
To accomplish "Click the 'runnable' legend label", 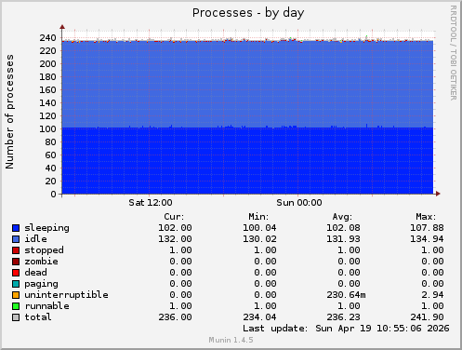I will pyautogui.click(x=46, y=306).
